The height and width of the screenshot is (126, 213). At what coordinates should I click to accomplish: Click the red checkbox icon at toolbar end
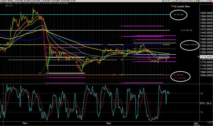(210, 1)
